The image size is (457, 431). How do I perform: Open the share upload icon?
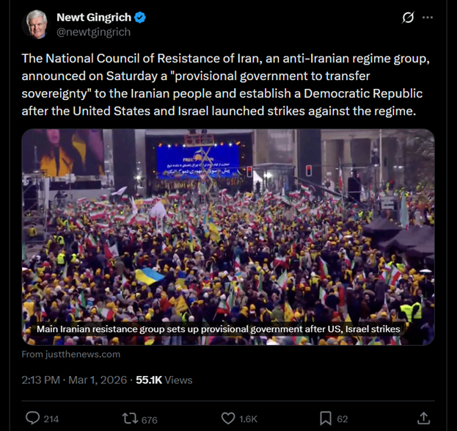tap(423, 419)
